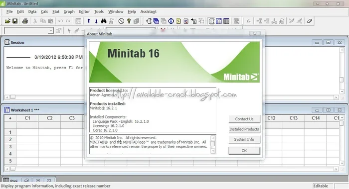Expand the empty toolbar combo box
The width and height of the screenshot is (349, 189).
tap(51, 31)
